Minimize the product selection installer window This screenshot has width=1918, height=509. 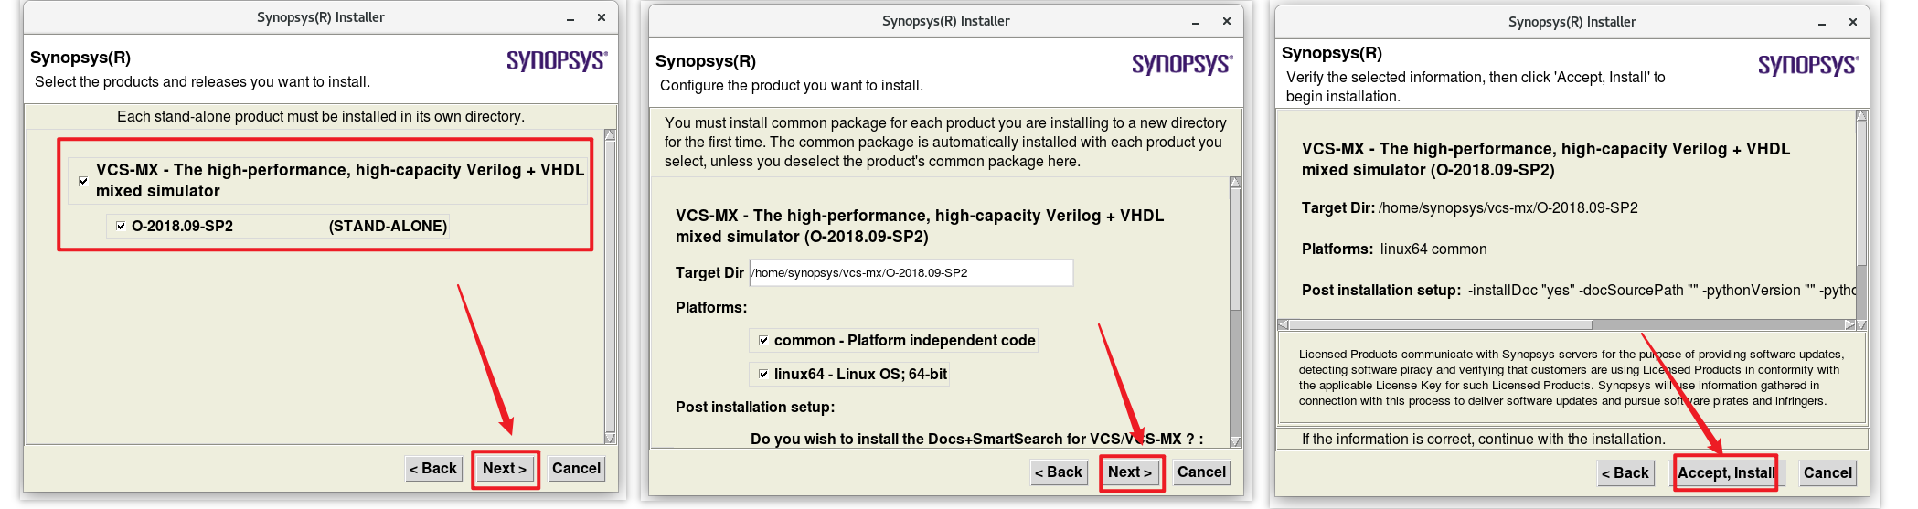[x=570, y=18]
